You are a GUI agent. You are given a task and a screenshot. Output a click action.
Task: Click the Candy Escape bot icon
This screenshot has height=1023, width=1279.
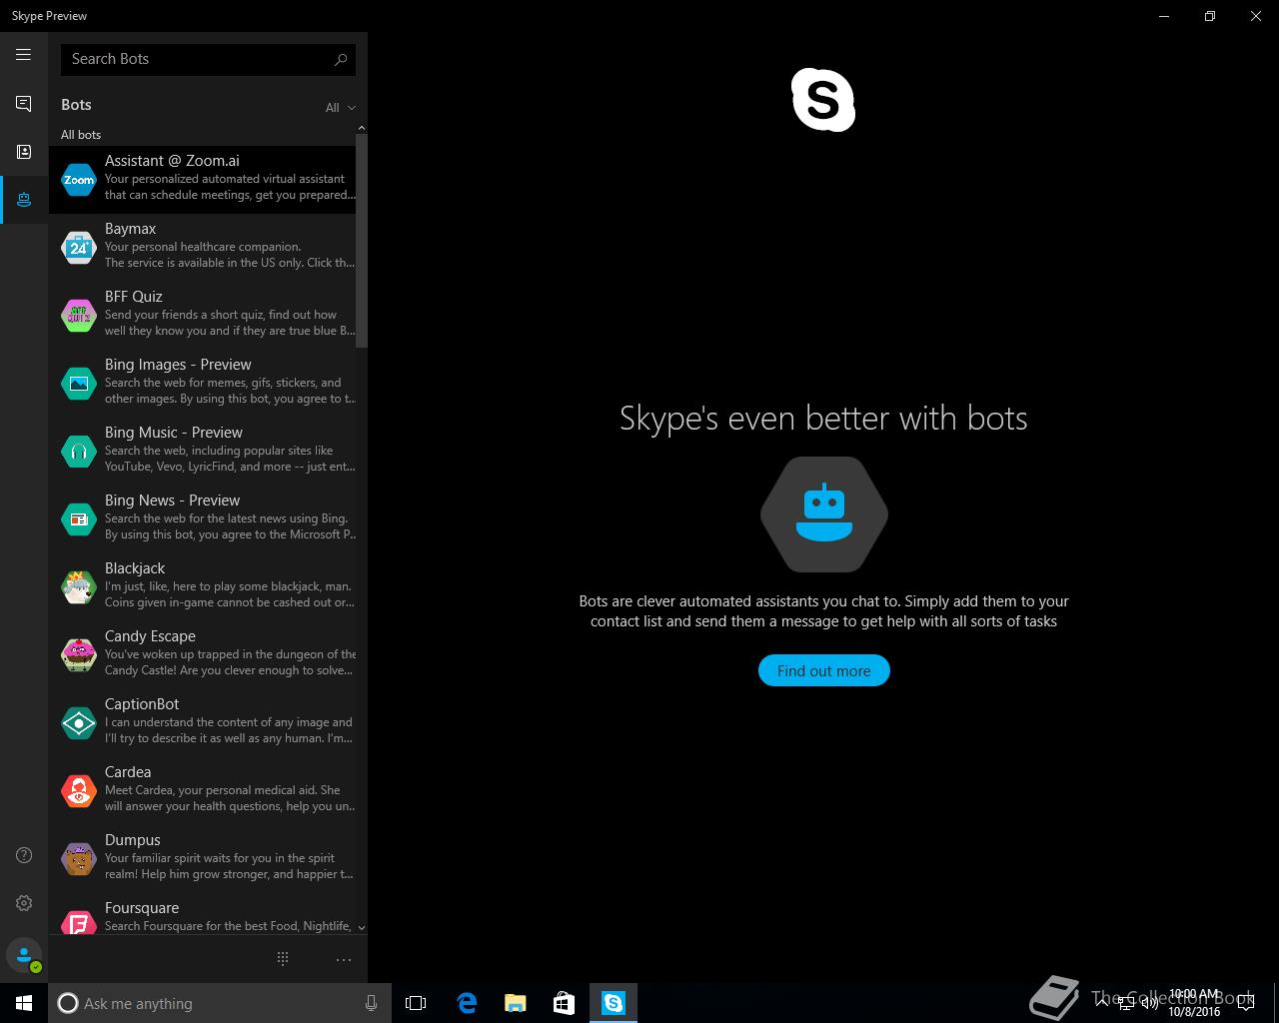coord(79,655)
